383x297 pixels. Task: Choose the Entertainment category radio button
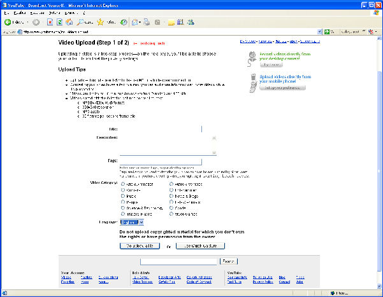coord(171,190)
